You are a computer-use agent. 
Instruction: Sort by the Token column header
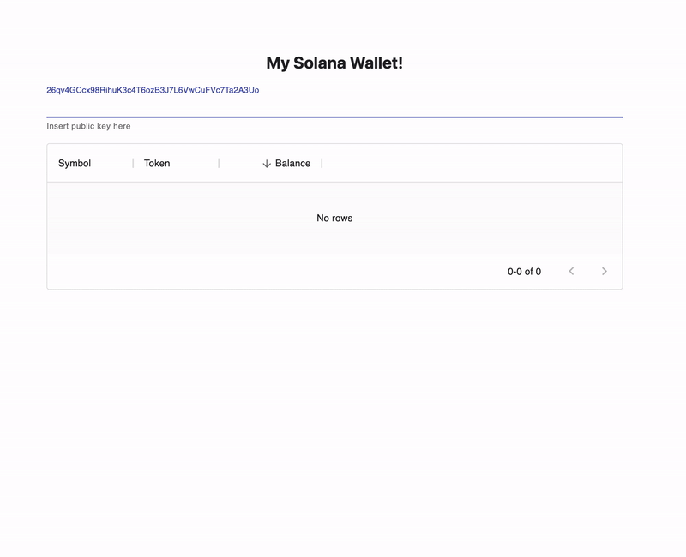157,163
